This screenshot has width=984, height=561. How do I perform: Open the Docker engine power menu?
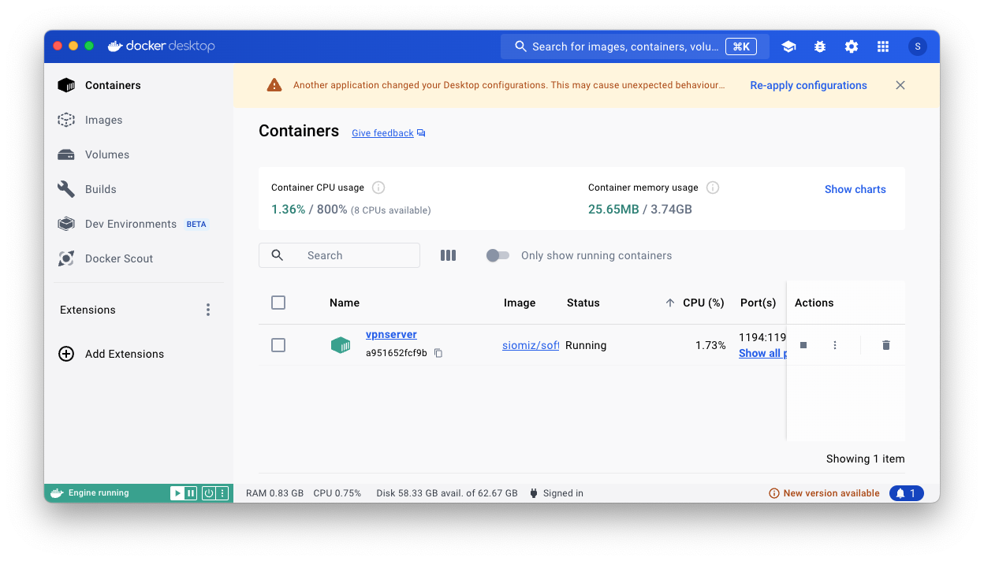tap(209, 493)
